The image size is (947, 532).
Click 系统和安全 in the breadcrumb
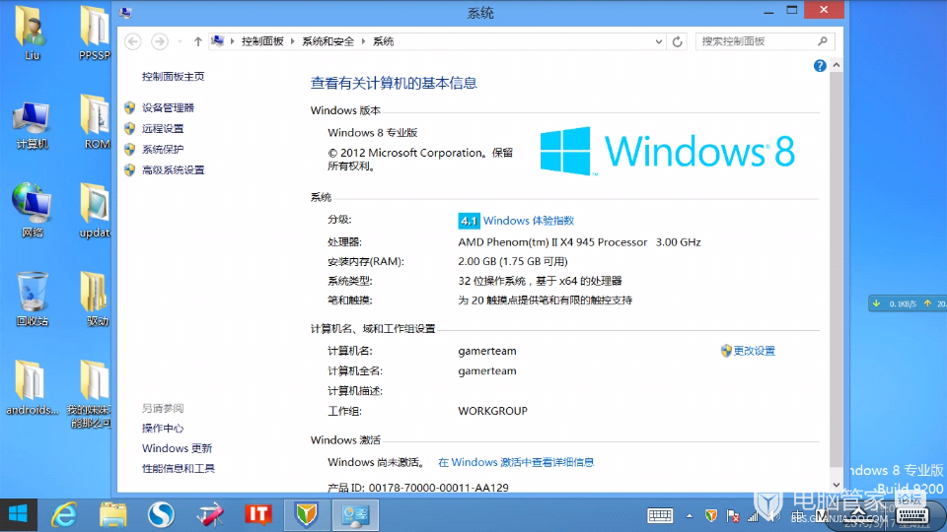[328, 41]
